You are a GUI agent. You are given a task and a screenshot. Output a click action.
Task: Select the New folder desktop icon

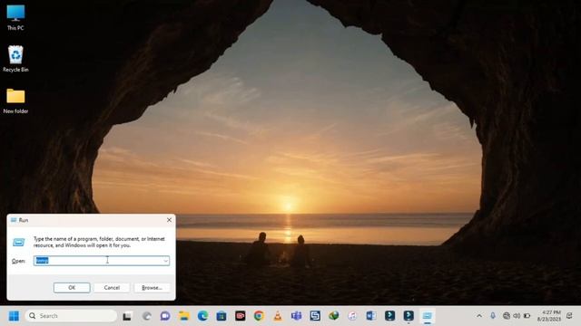tap(15, 101)
